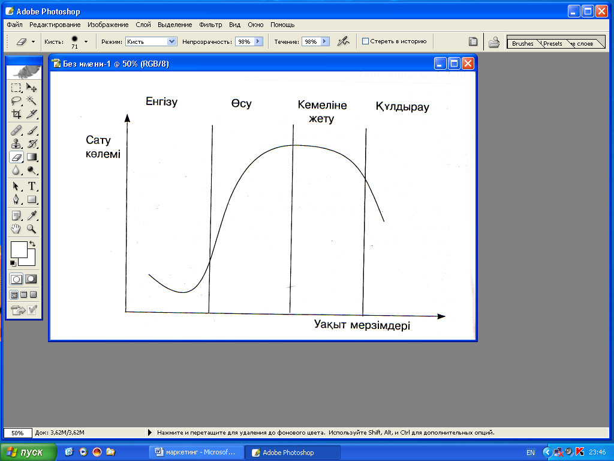Open the tool preset picker arrow
The image size is (614, 461).
coord(33,41)
